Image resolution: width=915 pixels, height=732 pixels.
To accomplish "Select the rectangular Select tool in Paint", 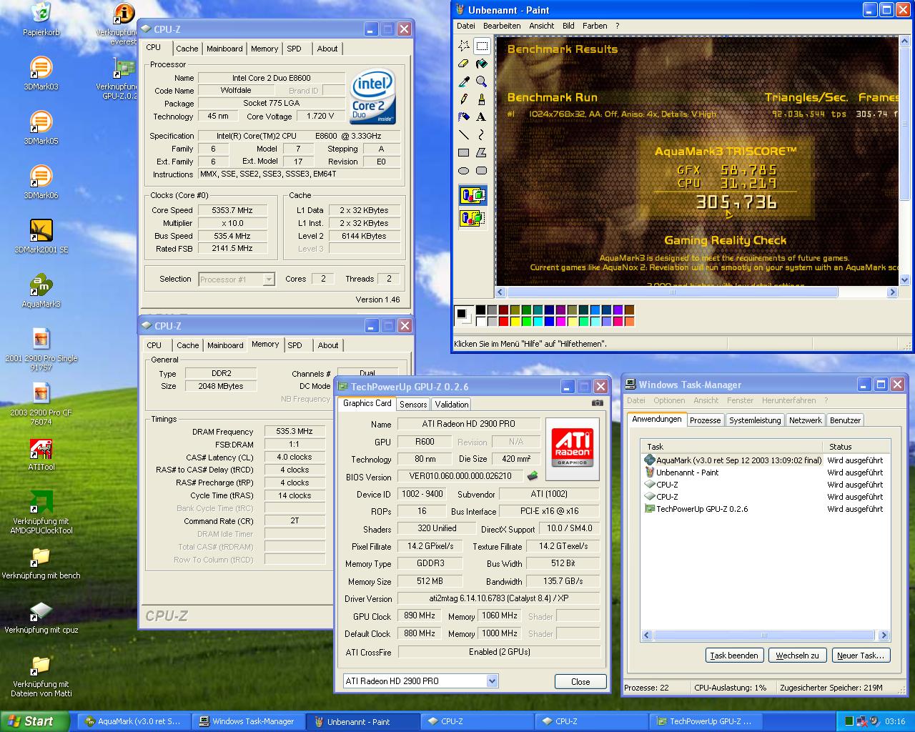I will (x=482, y=46).
